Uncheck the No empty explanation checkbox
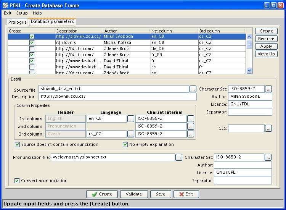This screenshot has height=210, width=286. coord(125,145)
